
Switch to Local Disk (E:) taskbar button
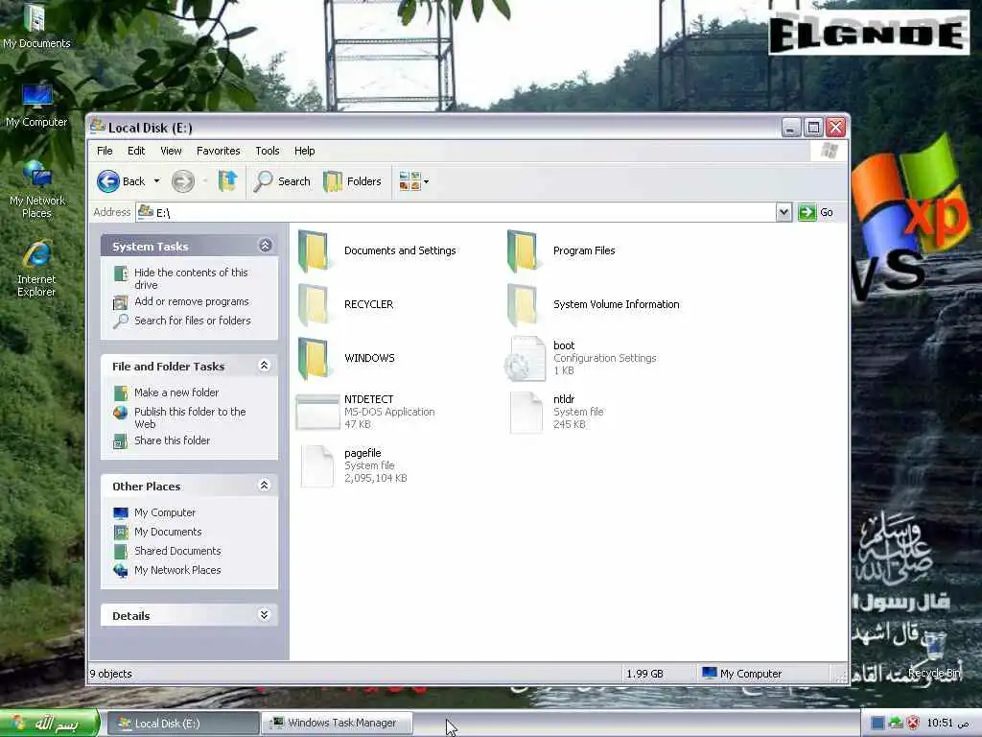point(182,724)
